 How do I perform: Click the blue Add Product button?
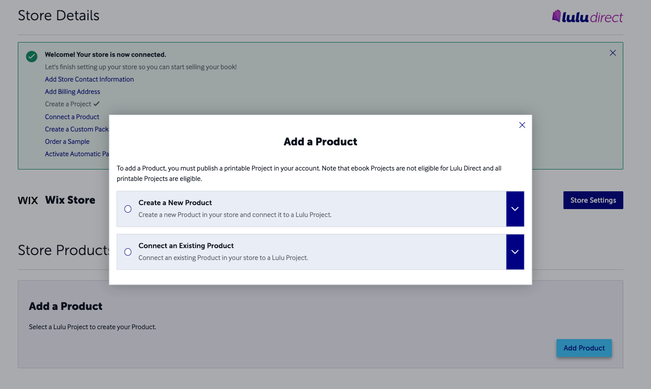[584, 348]
